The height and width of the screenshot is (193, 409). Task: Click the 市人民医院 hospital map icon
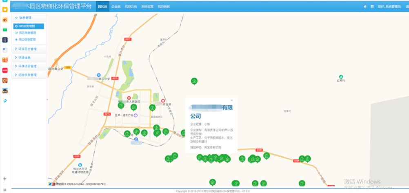click(129, 98)
